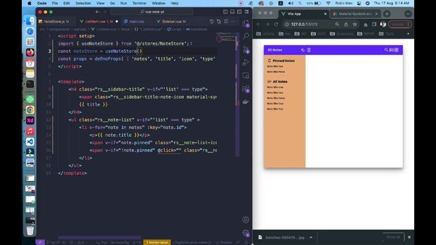436x245 pixels.
Task: Click the delete icon in Notes app header
Action: click(309, 50)
